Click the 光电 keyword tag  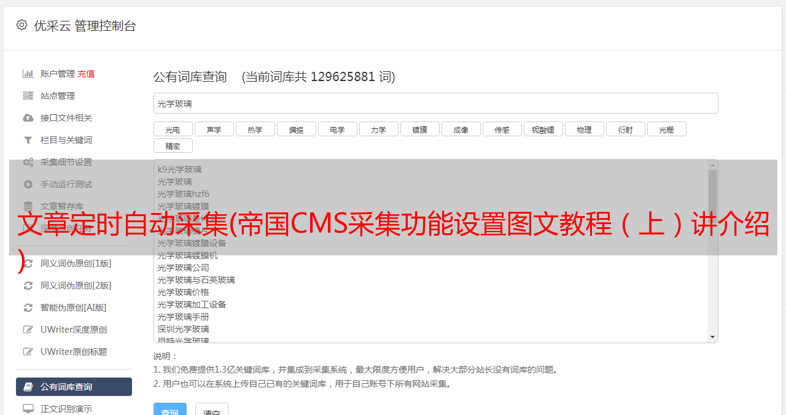(173, 130)
